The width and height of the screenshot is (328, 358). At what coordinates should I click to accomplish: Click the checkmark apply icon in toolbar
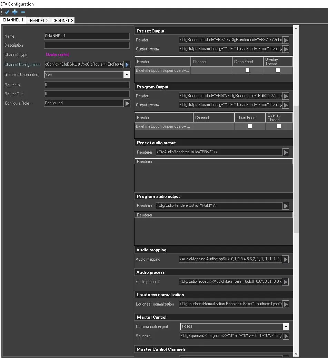(x=7, y=12)
